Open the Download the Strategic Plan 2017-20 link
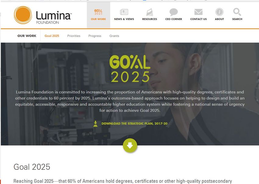 134,123
